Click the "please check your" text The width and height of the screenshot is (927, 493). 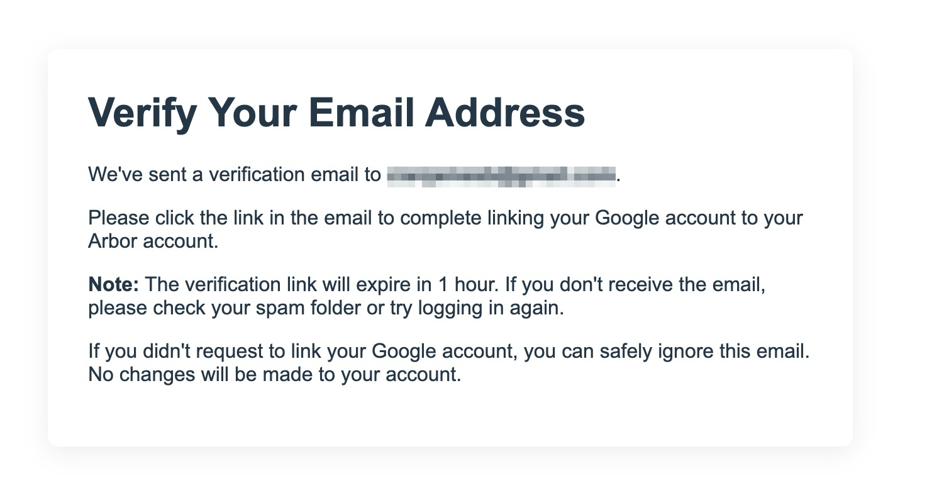point(169,309)
